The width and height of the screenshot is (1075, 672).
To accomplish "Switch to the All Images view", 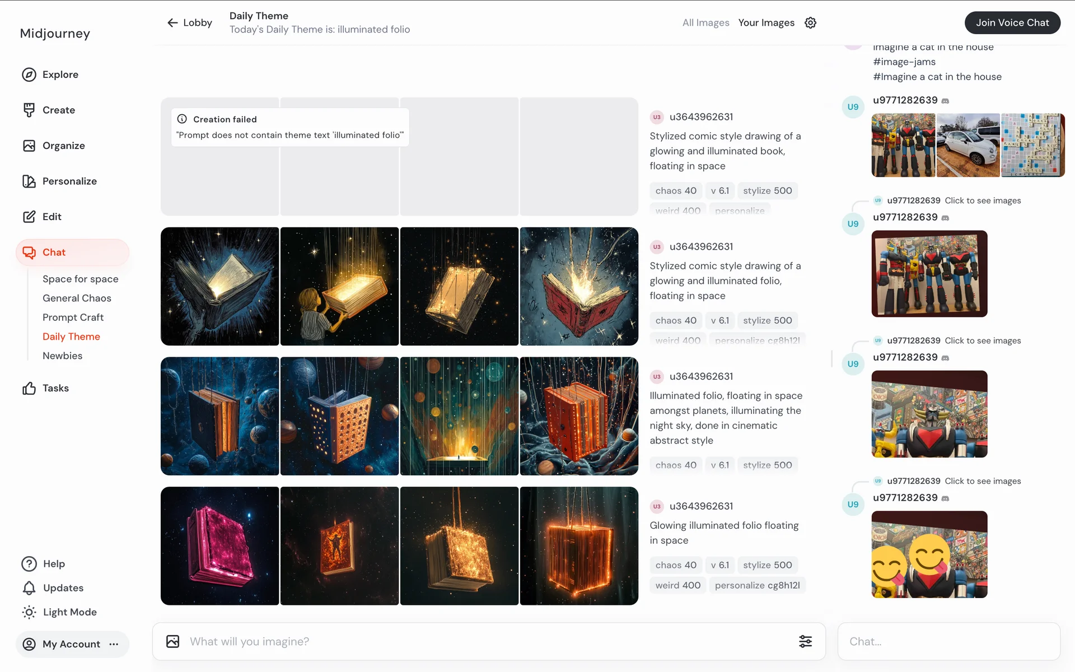I will (705, 23).
